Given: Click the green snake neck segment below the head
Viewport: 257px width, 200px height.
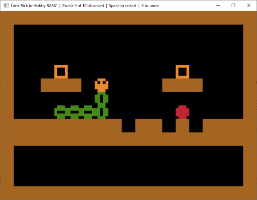Looking at the screenshot, I should point(101,99).
